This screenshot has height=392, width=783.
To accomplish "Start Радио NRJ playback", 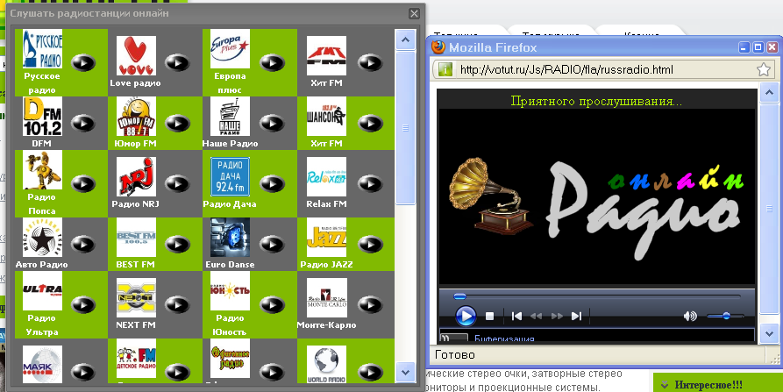I will pyautogui.click(x=177, y=183).
